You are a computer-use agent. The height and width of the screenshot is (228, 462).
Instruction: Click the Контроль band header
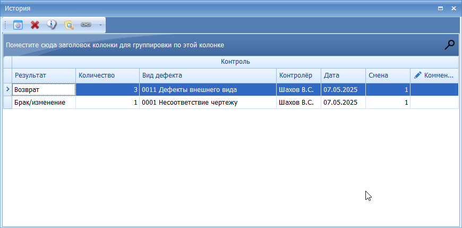point(235,62)
